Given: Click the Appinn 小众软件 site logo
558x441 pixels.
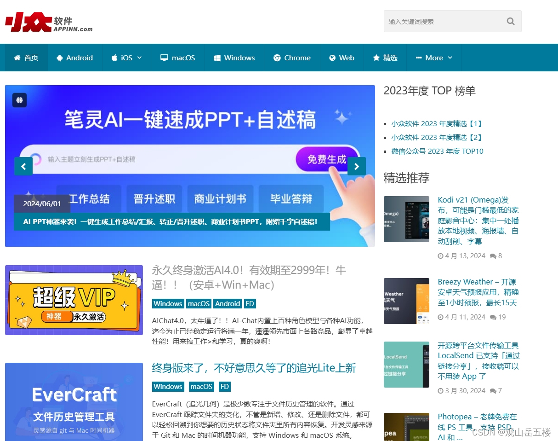Looking at the screenshot, I should coord(48,21).
